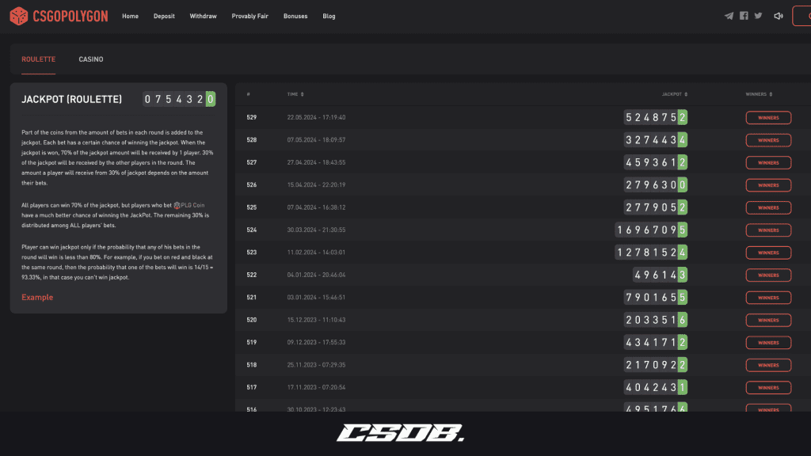Switch to the CASINO tab
The width and height of the screenshot is (811, 456).
pyautogui.click(x=91, y=59)
